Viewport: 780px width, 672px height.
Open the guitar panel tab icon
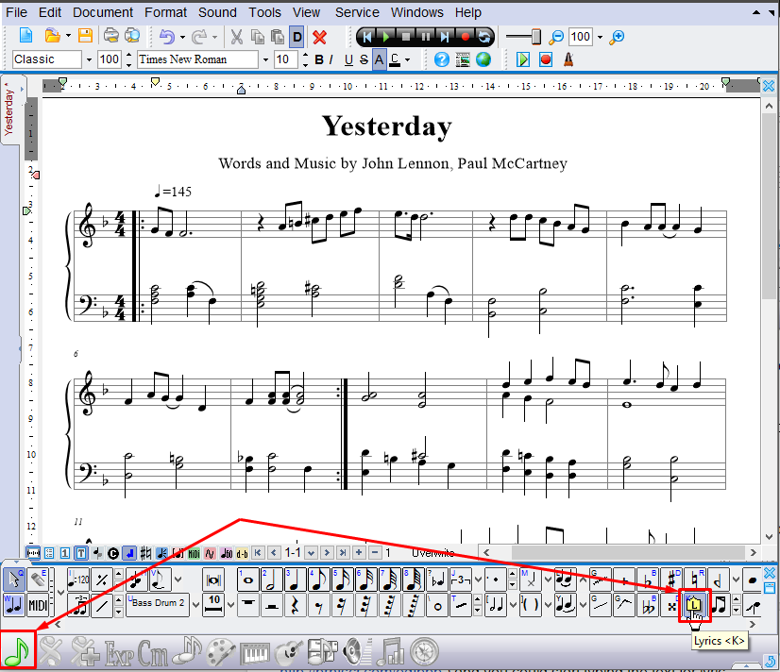click(x=289, y=652)
